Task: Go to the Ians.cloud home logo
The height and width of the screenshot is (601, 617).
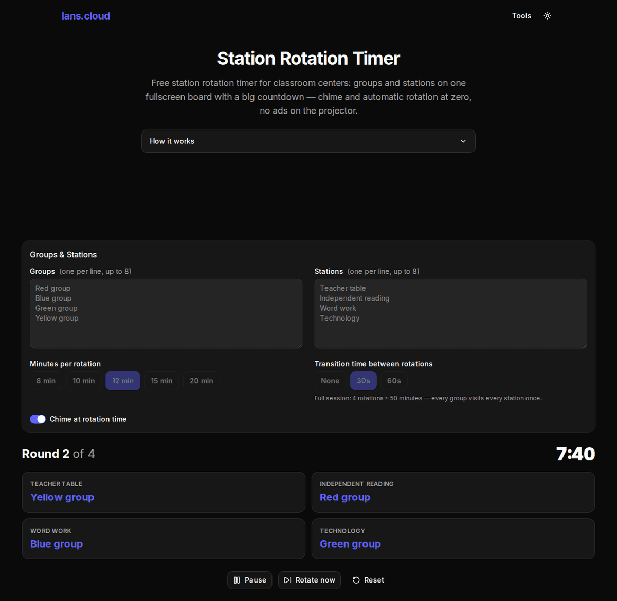Action: coord(86,16)
